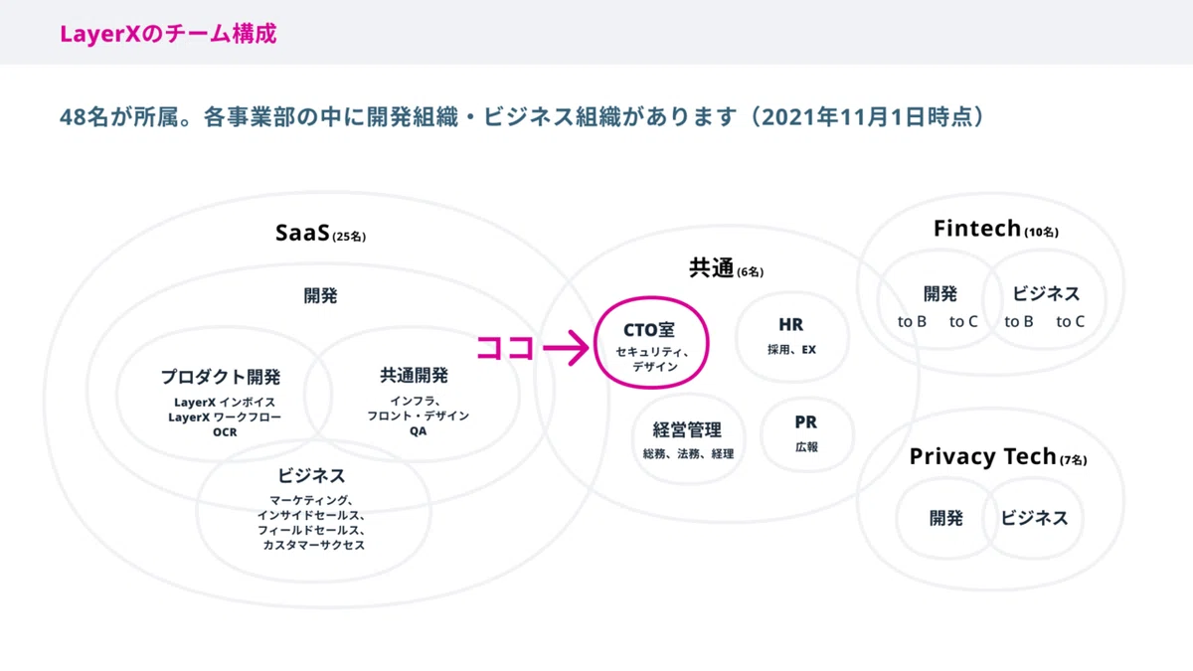Screen dimensions: 1193x671
Task: Click the 'フロント・デザイン' text
Action: pos(418,416)
